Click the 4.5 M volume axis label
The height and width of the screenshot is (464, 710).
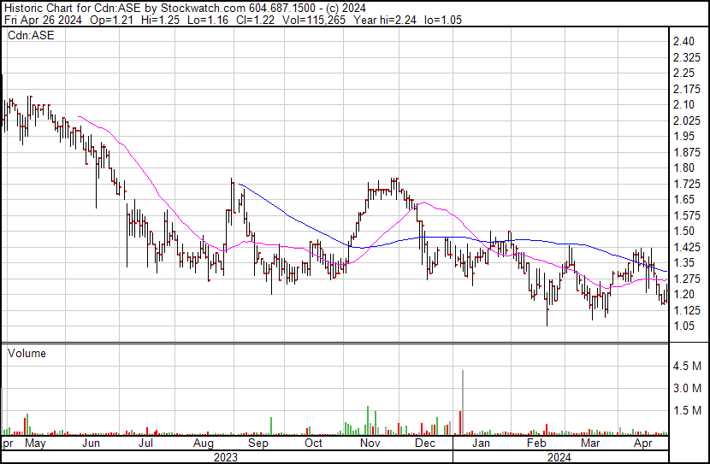(687, 366)
